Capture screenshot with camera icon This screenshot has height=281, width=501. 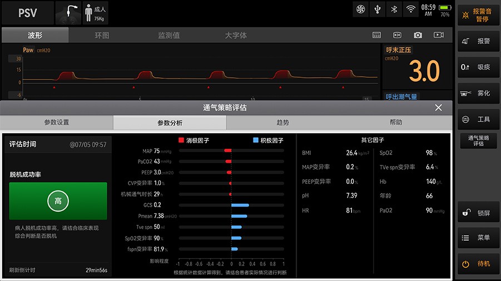(x=418, y=35)
